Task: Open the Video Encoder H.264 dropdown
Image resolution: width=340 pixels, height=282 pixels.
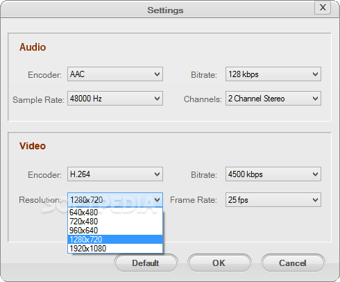Action: 115,174
